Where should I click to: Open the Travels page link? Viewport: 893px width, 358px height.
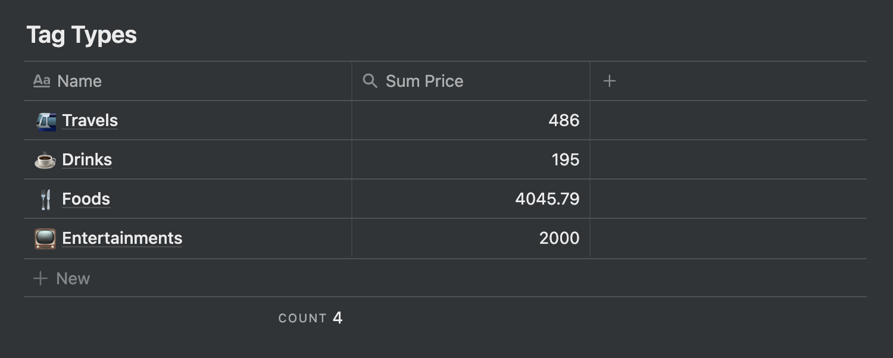coord(90,120)
